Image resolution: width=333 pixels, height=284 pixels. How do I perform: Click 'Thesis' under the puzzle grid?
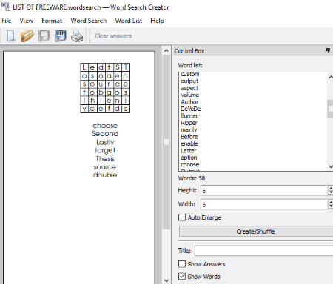105,158
